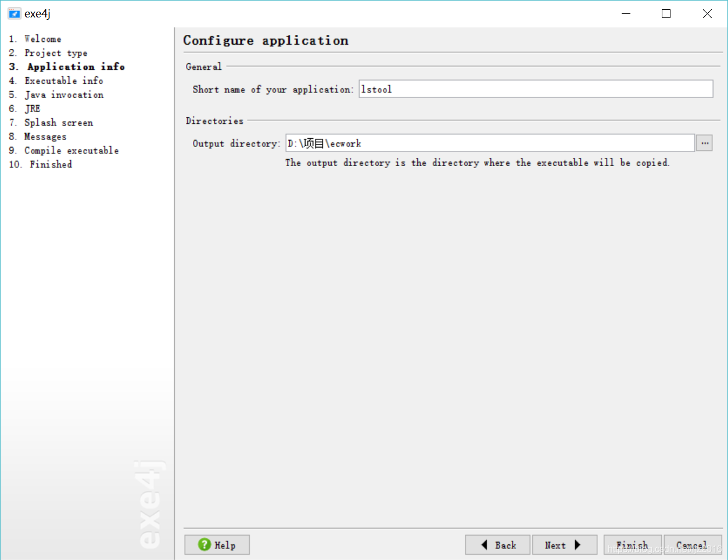728x560 pixels.
Task: Select step 4 Executable info
Action: click(56, 81)
